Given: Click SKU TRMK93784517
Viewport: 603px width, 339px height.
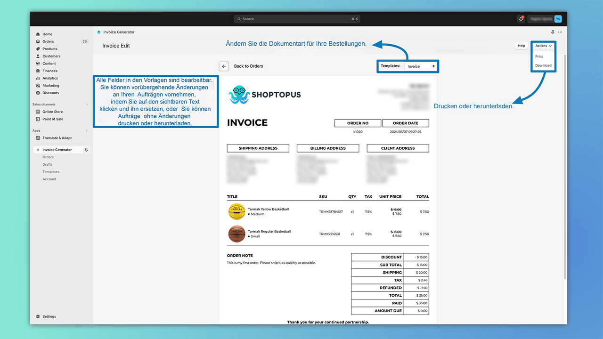Looking at the screenshot, I should (331, 212).
